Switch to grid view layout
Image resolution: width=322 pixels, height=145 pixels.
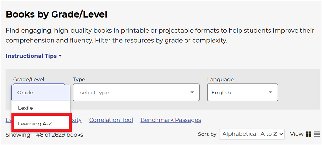(x=308, y=134)
